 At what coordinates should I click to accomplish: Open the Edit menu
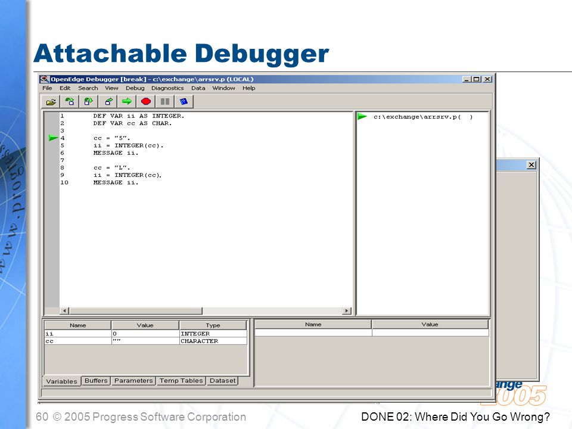click(65, 88)
